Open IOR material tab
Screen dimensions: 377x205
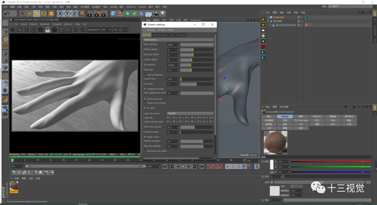click(301, 124)
